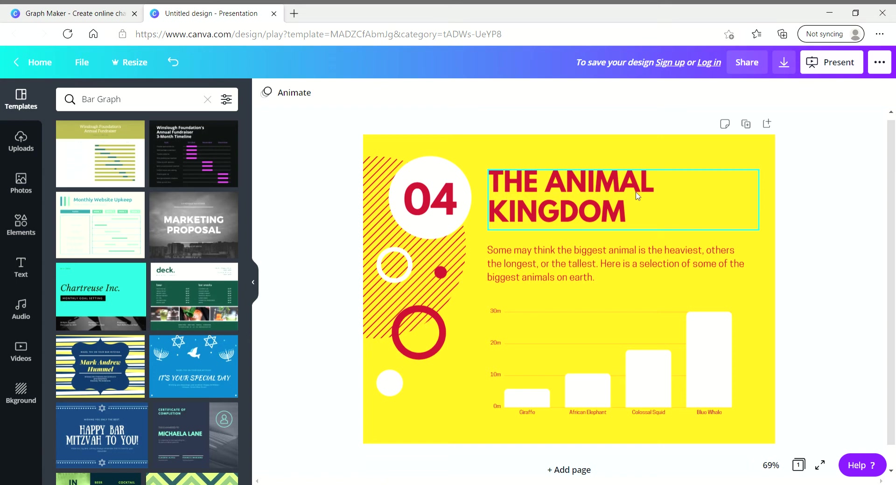Select the Happy Bar Mitzvah template
The width and height of the screenshot is (896, 485).
tap(102, 436)
